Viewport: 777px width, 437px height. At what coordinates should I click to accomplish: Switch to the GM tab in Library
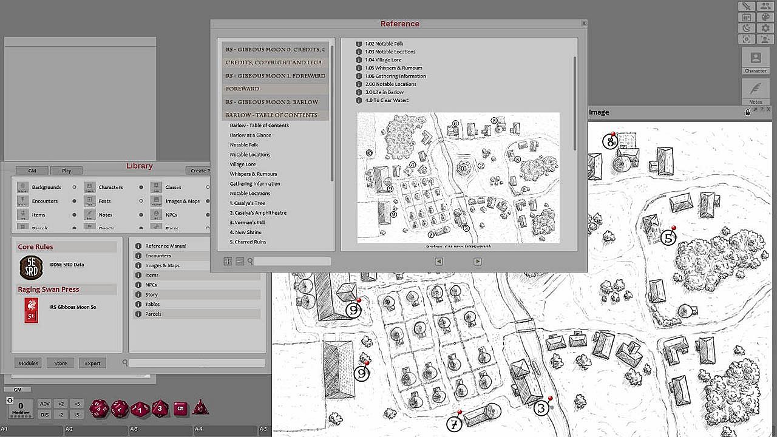point(31,171)
